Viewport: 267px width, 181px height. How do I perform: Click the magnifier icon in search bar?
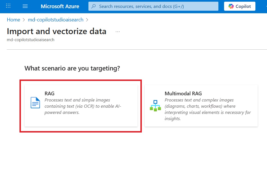point(93,6)
